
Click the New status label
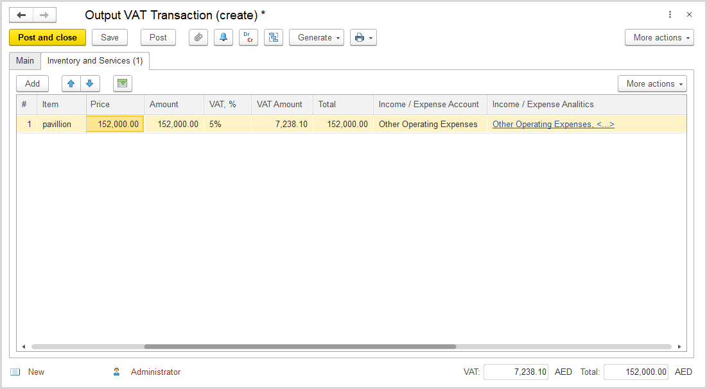[x=36, y=372]
